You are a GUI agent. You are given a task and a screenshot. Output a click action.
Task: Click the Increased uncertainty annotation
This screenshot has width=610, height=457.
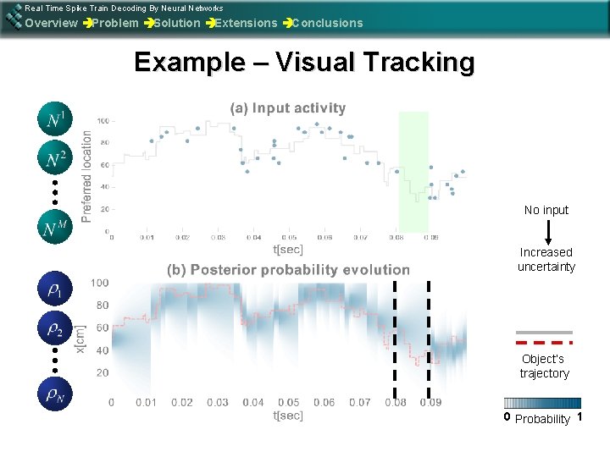[x=546, y=260]
